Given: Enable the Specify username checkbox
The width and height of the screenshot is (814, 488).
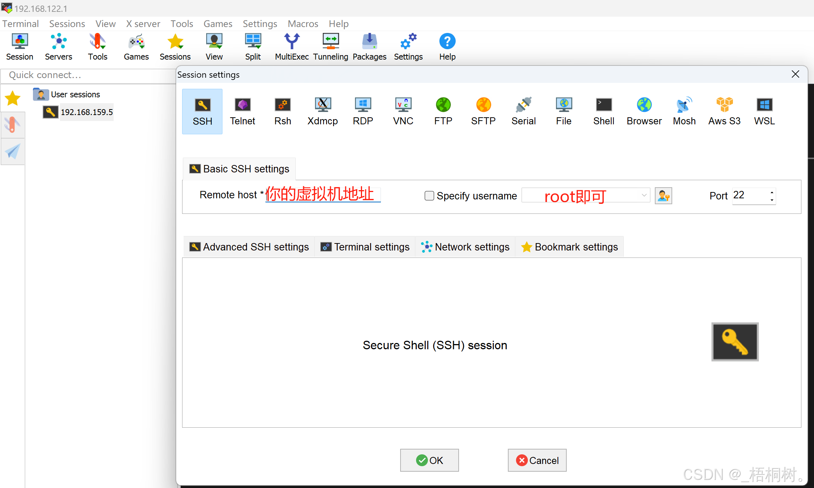Looking at the screenshot, I should click(429, 196).
